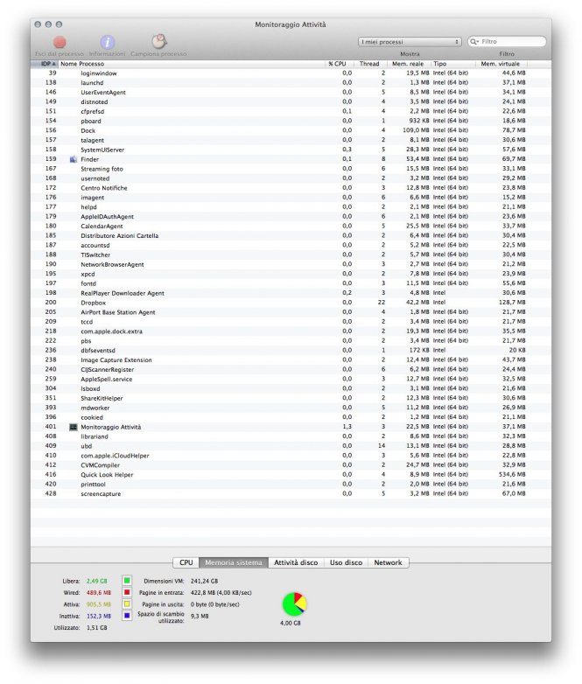The width and height of the screenshot is (582, 684).
Task: Click the red Esci dal processo icon
Action: click(x=60, y=42)
